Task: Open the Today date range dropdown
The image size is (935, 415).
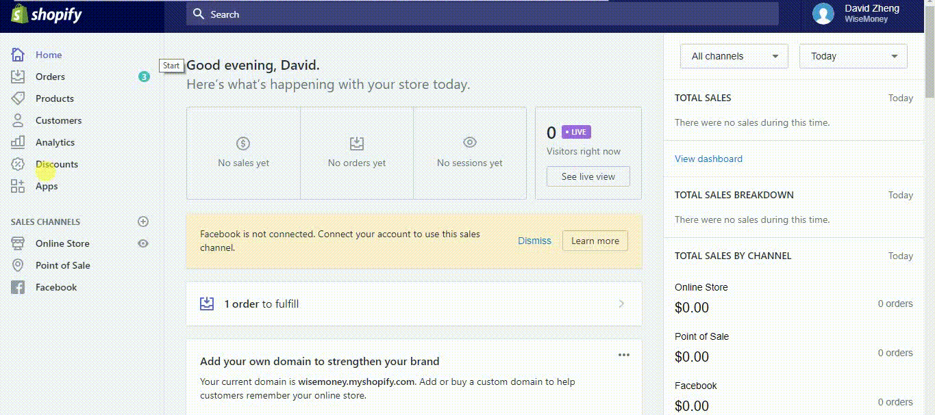Action: [853, 56]
